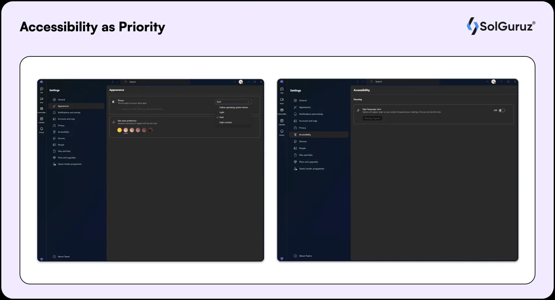Screen dimensions: 555x300
Task: Select the yellow default skin tone
Action: pos(119,130)
